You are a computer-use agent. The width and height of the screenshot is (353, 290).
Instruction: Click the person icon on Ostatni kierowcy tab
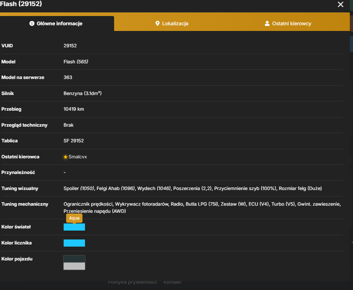(x=267, y=24)
